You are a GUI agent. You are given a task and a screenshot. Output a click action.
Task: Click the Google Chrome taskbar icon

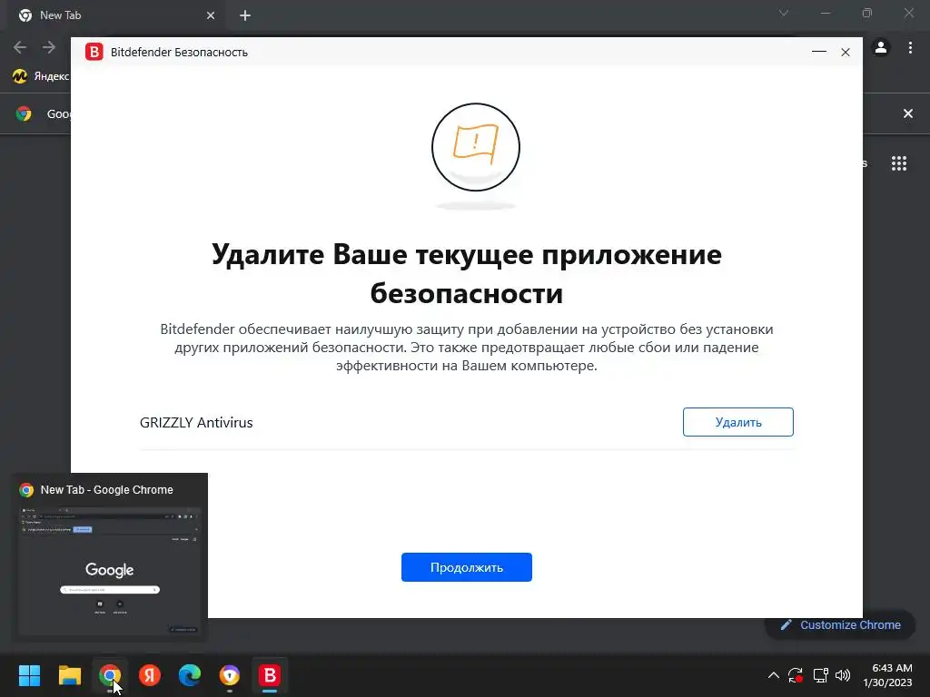[x=110, y=675]
